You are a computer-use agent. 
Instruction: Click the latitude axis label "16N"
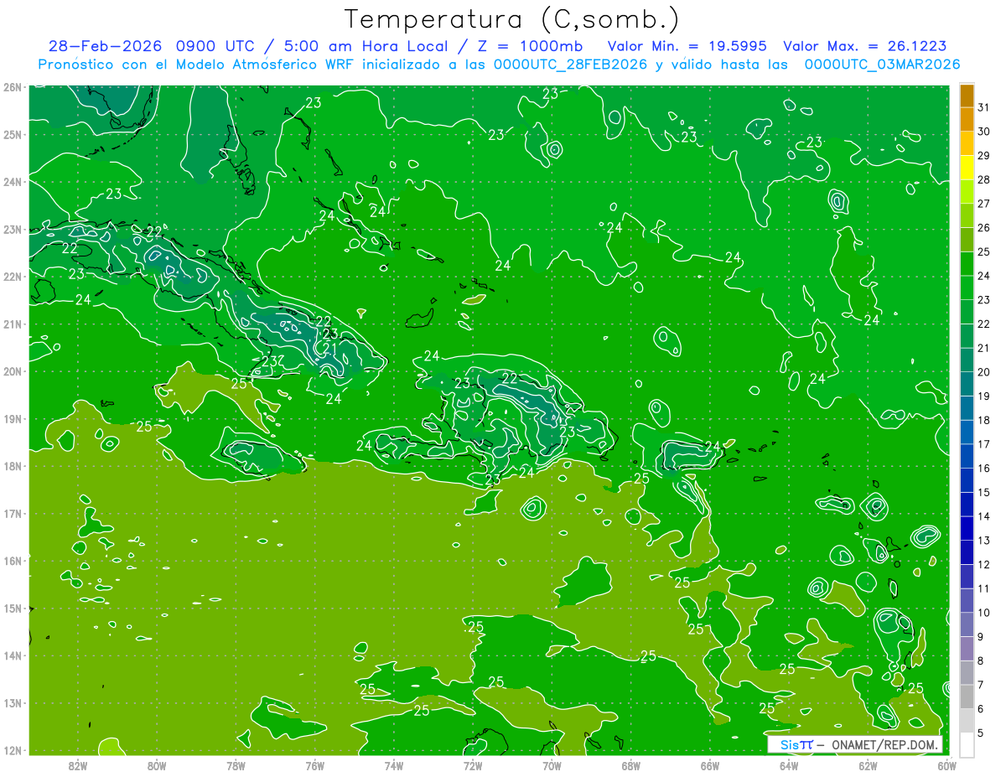tap(13, 562)
